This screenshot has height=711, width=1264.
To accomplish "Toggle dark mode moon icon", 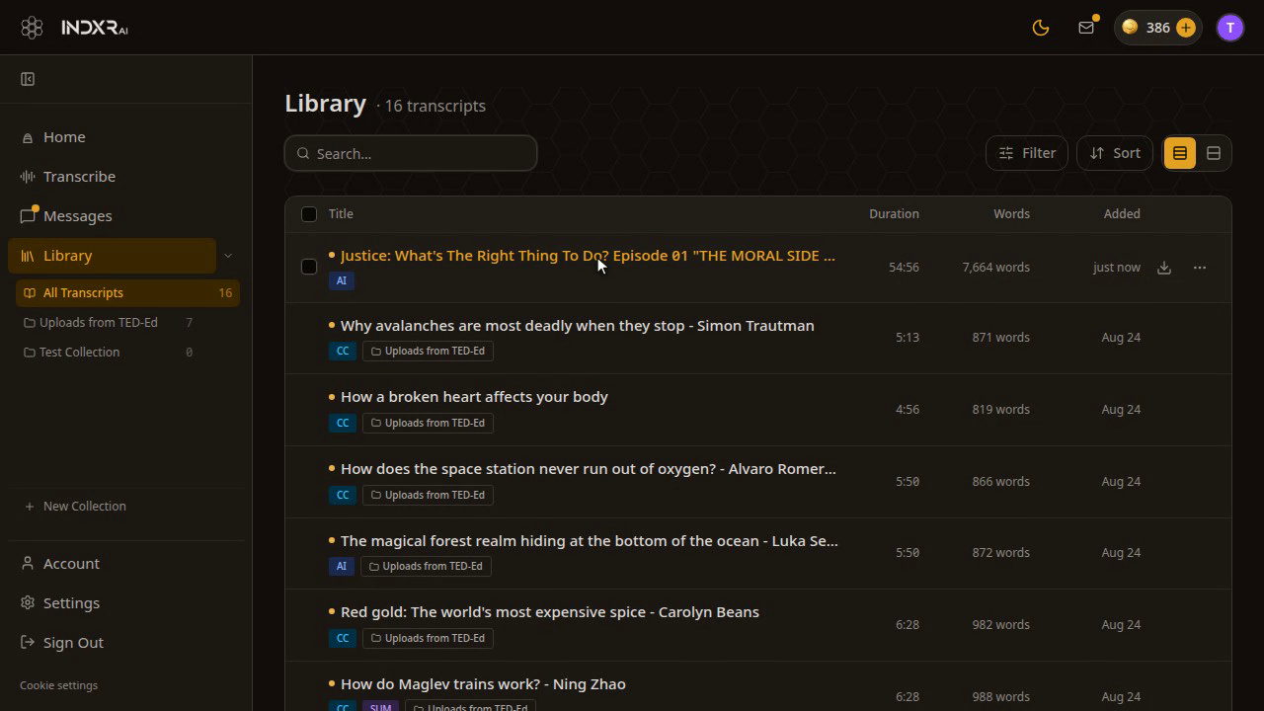I will [x=1041, y=28].
